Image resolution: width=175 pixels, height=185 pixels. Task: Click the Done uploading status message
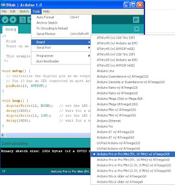(x=15, y=143)
